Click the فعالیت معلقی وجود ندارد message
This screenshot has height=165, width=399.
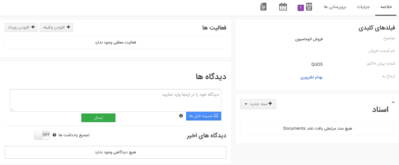pyautogui.click(x=115, y=42)
